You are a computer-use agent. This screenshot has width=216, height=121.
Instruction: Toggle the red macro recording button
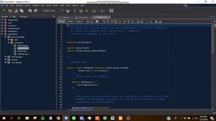(147, 22)
